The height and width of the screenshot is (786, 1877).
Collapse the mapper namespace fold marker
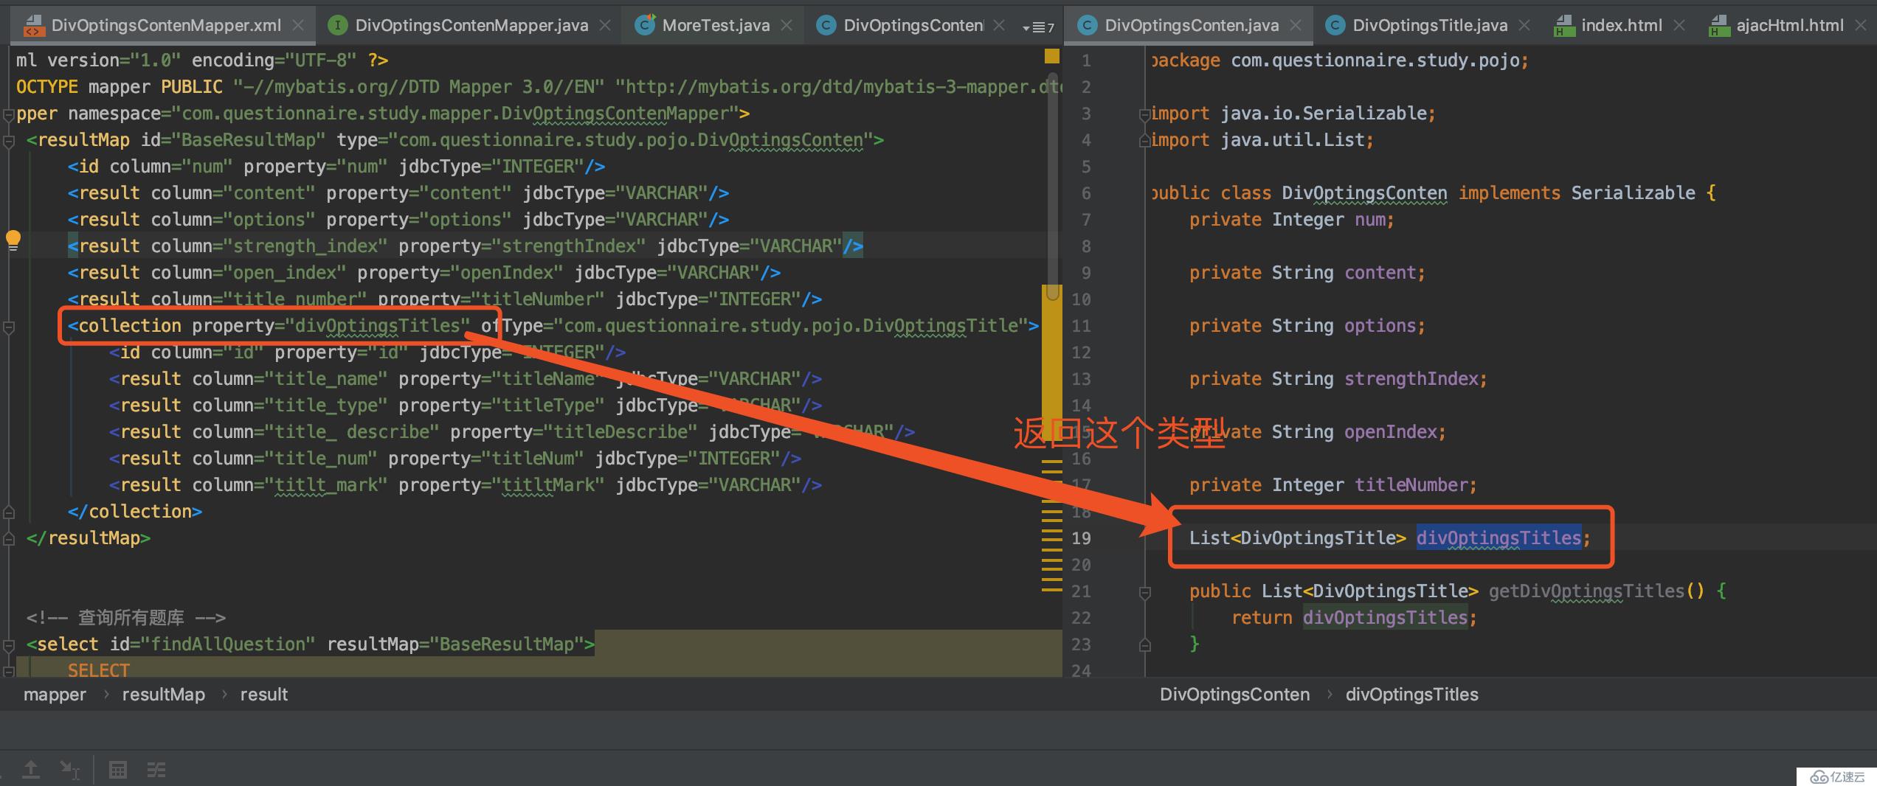(x=9, y=114)
